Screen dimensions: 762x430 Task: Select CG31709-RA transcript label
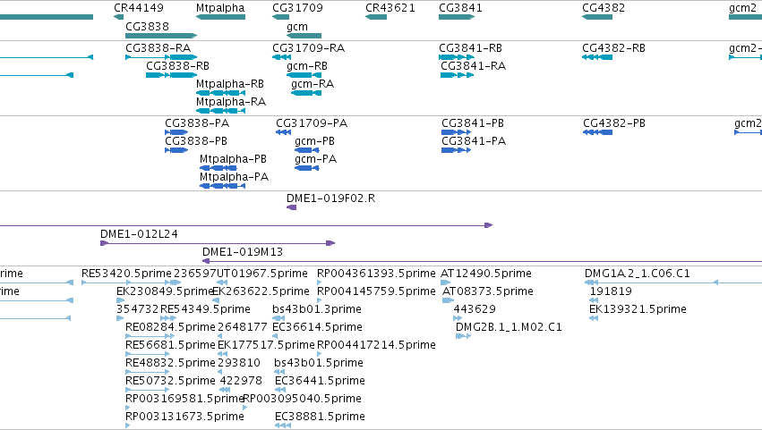point(309,48)
